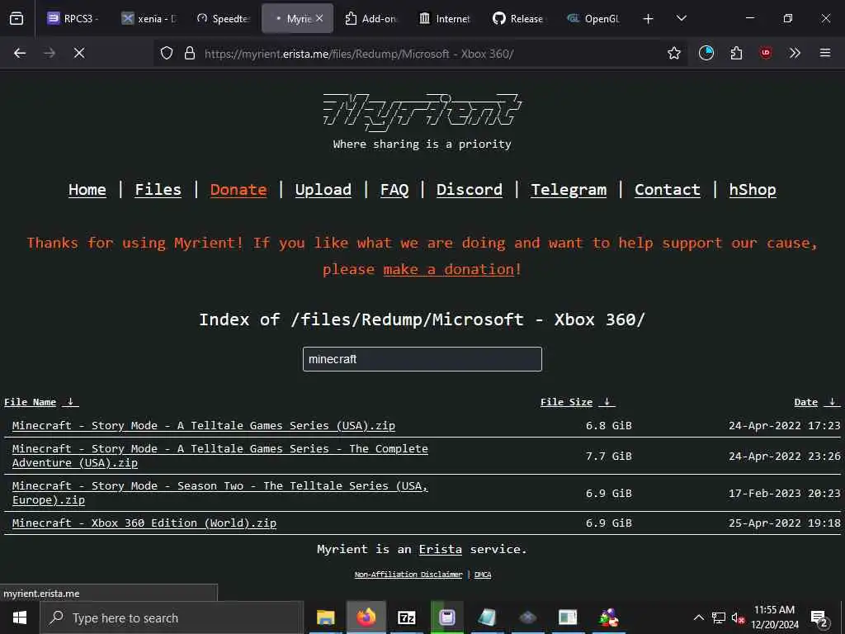Open the DMCA link

tap(482, 575)
